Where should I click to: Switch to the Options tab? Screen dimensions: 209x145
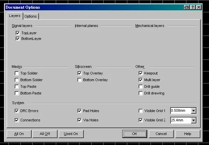[x=31, y=16]
